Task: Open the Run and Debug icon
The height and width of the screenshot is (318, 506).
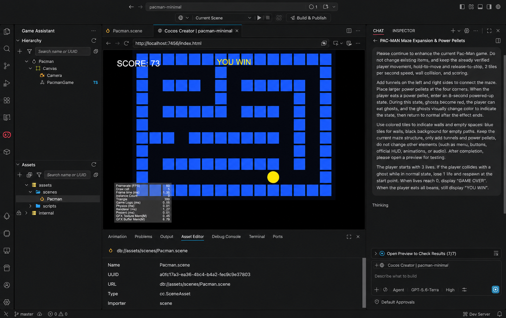Action: (x=7, y=83)
